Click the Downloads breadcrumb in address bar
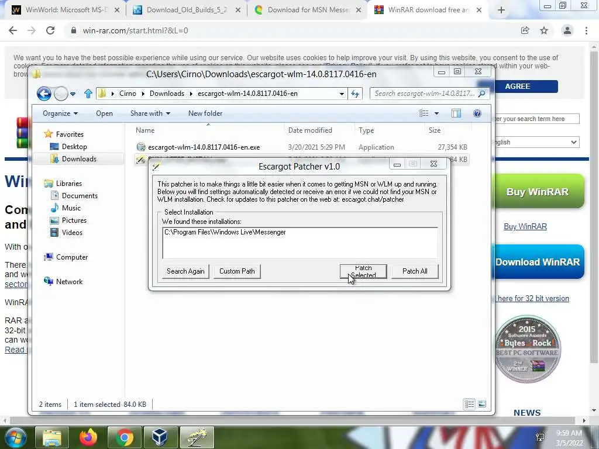This screenshot has height=449, width=599. point(167,94)
